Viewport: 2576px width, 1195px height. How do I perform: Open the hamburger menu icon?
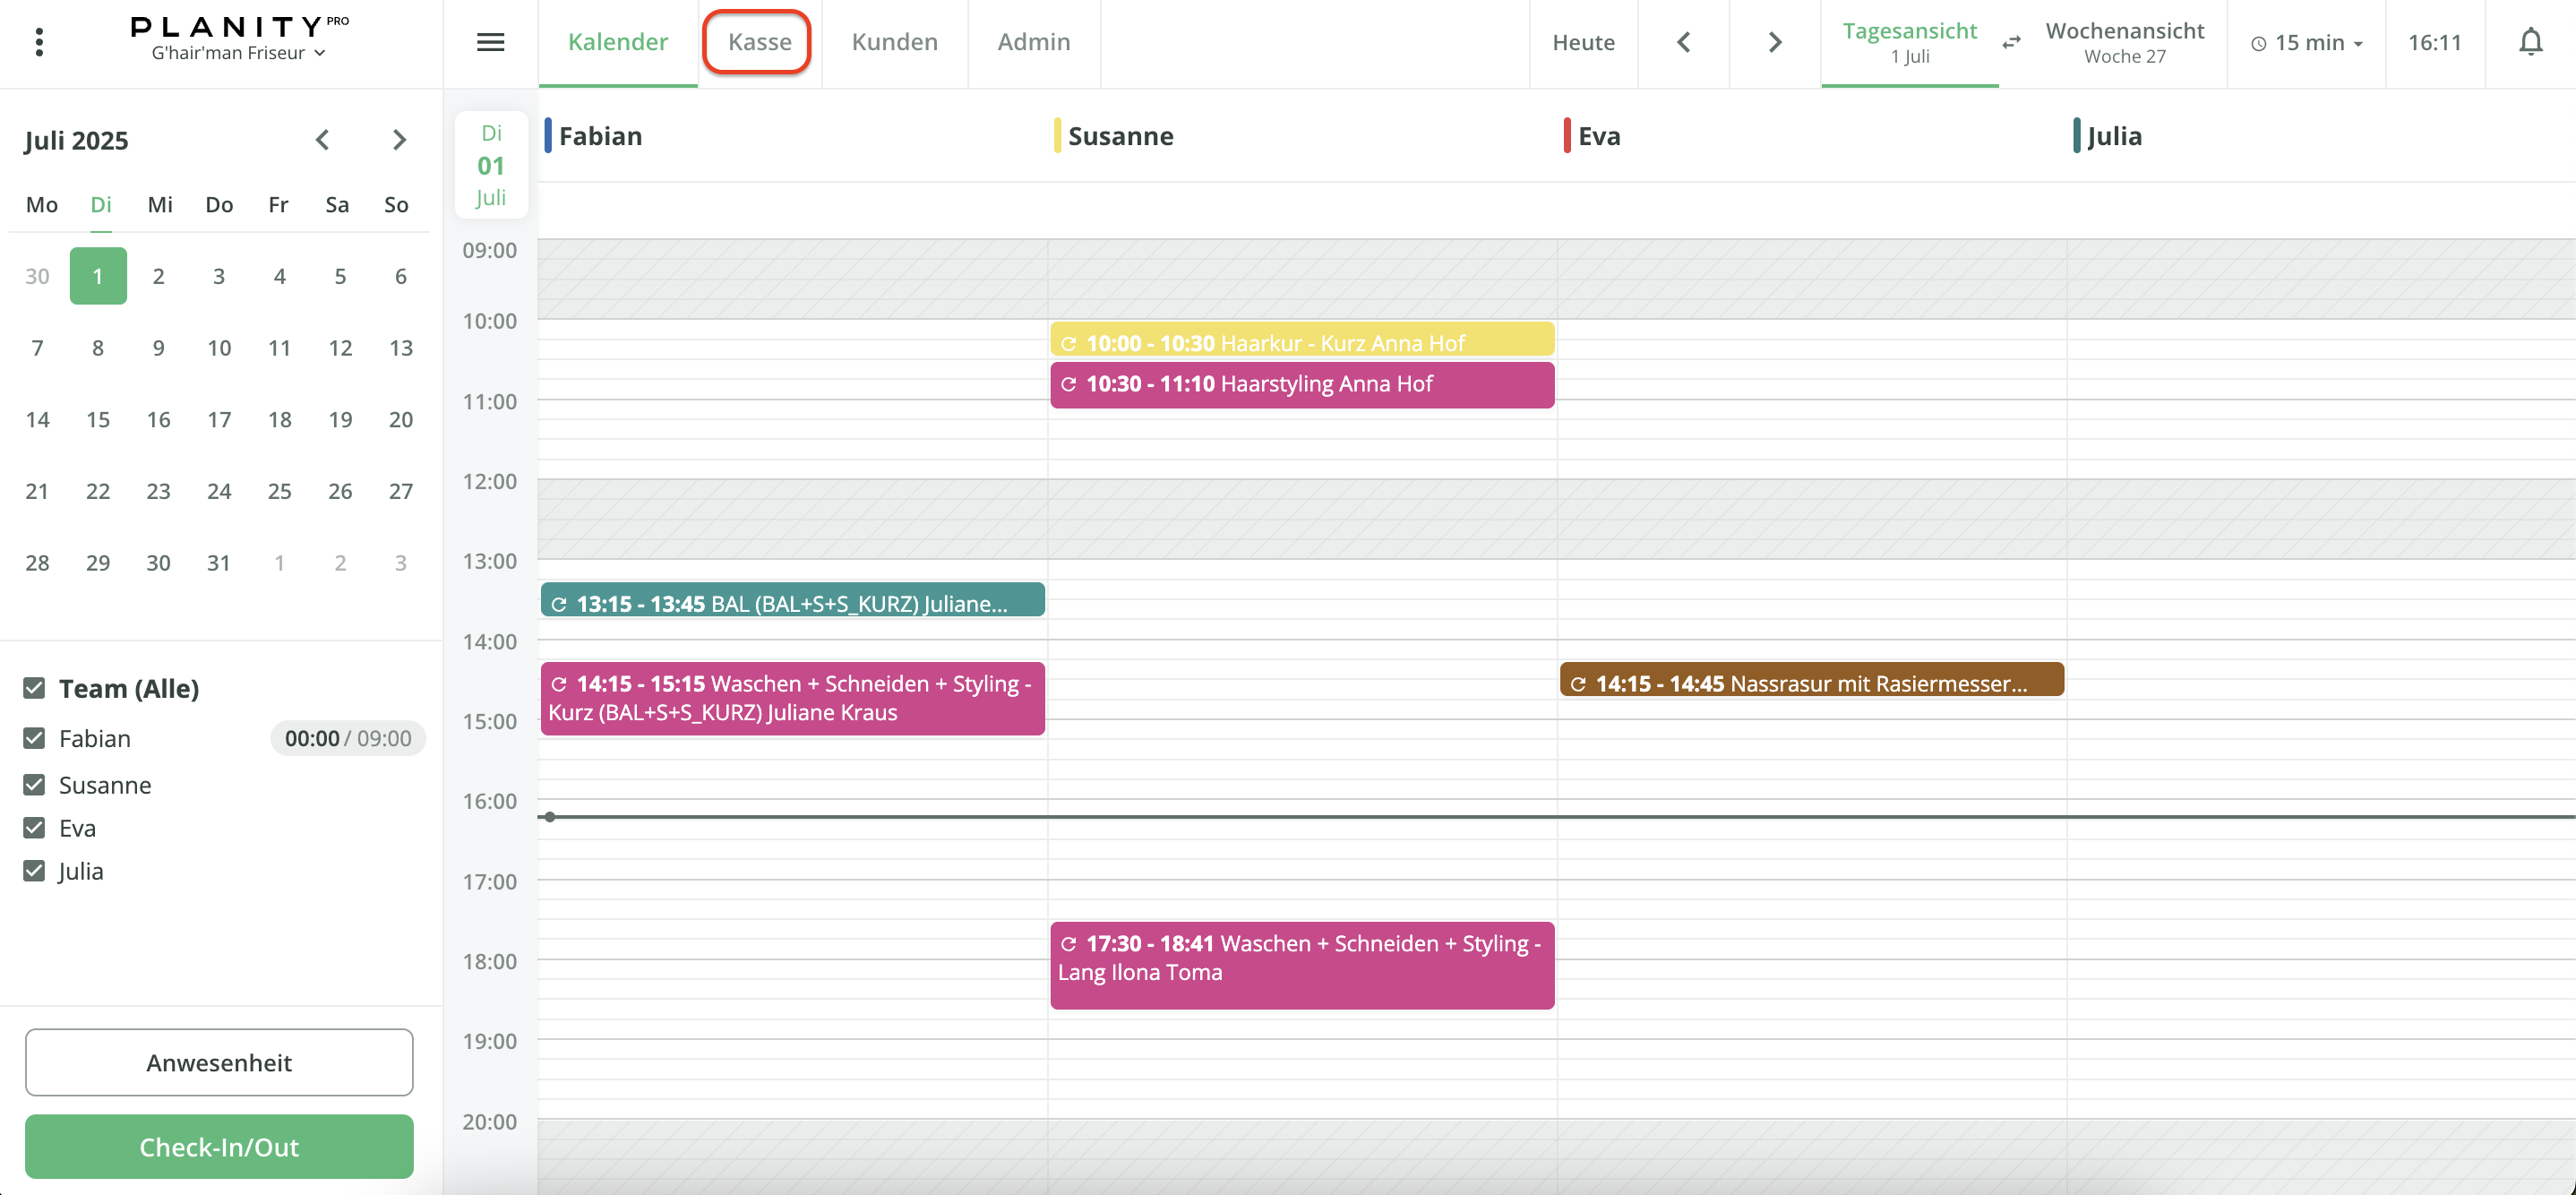pyautogui.click(x=490, y=42)
